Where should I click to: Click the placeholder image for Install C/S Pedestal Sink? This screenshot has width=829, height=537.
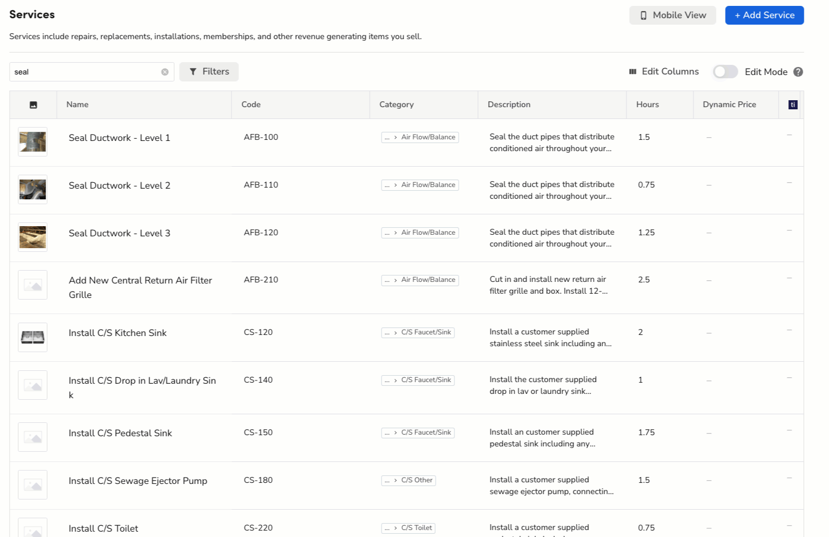point(33,437)
